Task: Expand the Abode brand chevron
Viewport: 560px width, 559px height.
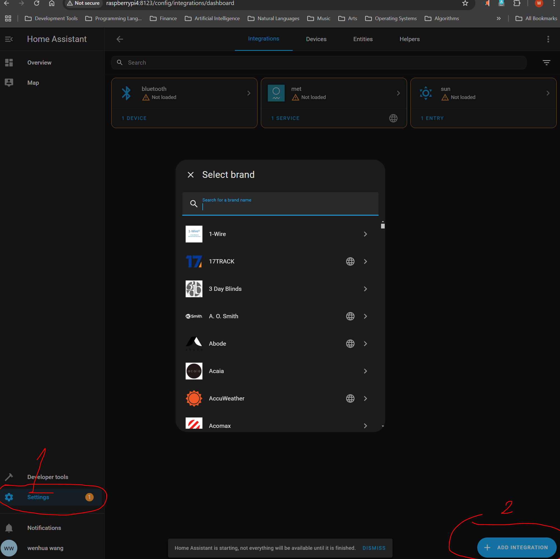Action: 365,344
